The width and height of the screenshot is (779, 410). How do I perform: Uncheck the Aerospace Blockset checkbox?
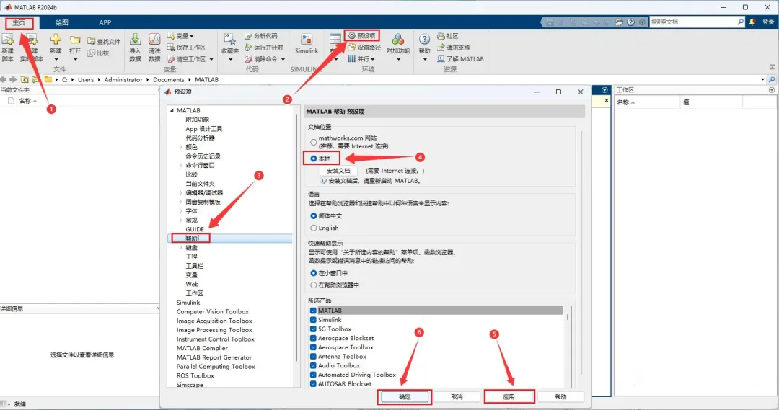[x=313, y=338]
